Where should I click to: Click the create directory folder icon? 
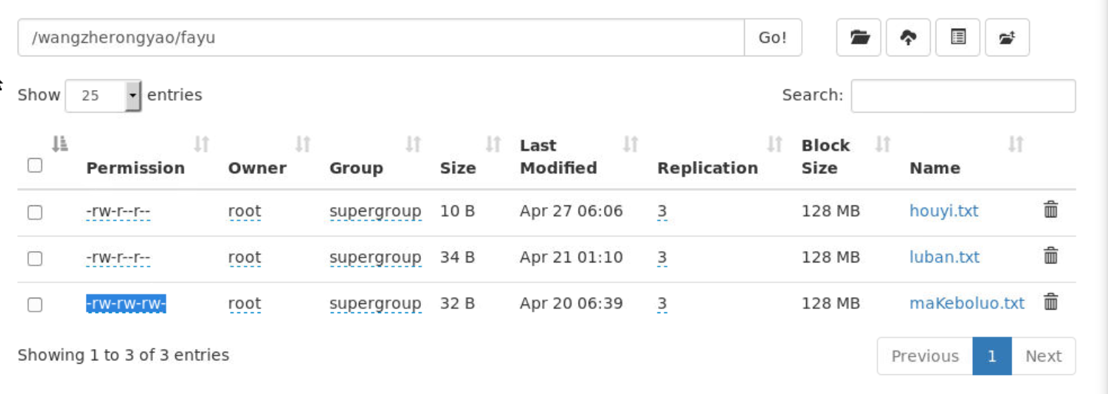point(859,37)
